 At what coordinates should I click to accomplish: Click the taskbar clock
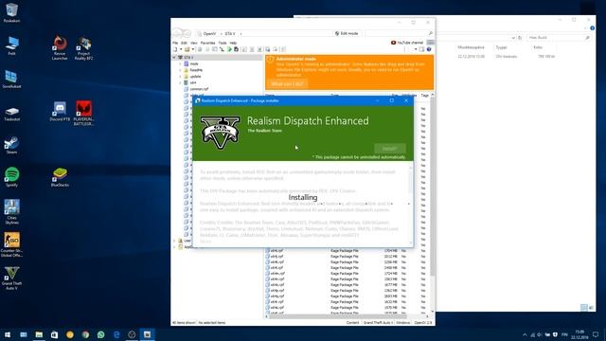pos(579,334)
